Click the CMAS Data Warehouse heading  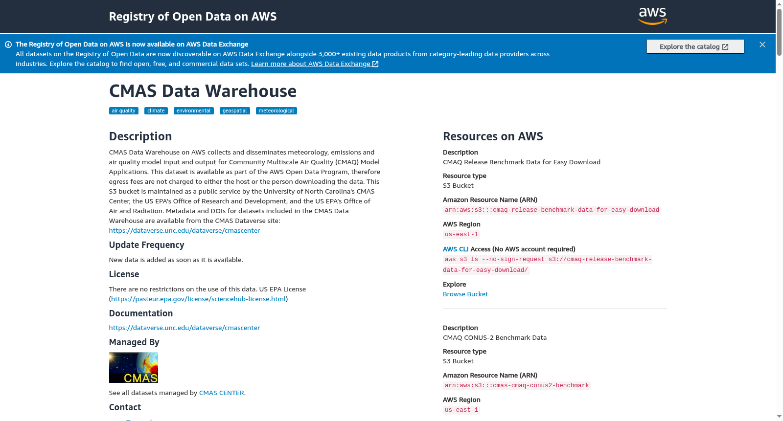pos(203,91)
